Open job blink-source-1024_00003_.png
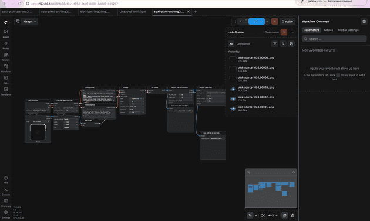 (x=261, y=89)
